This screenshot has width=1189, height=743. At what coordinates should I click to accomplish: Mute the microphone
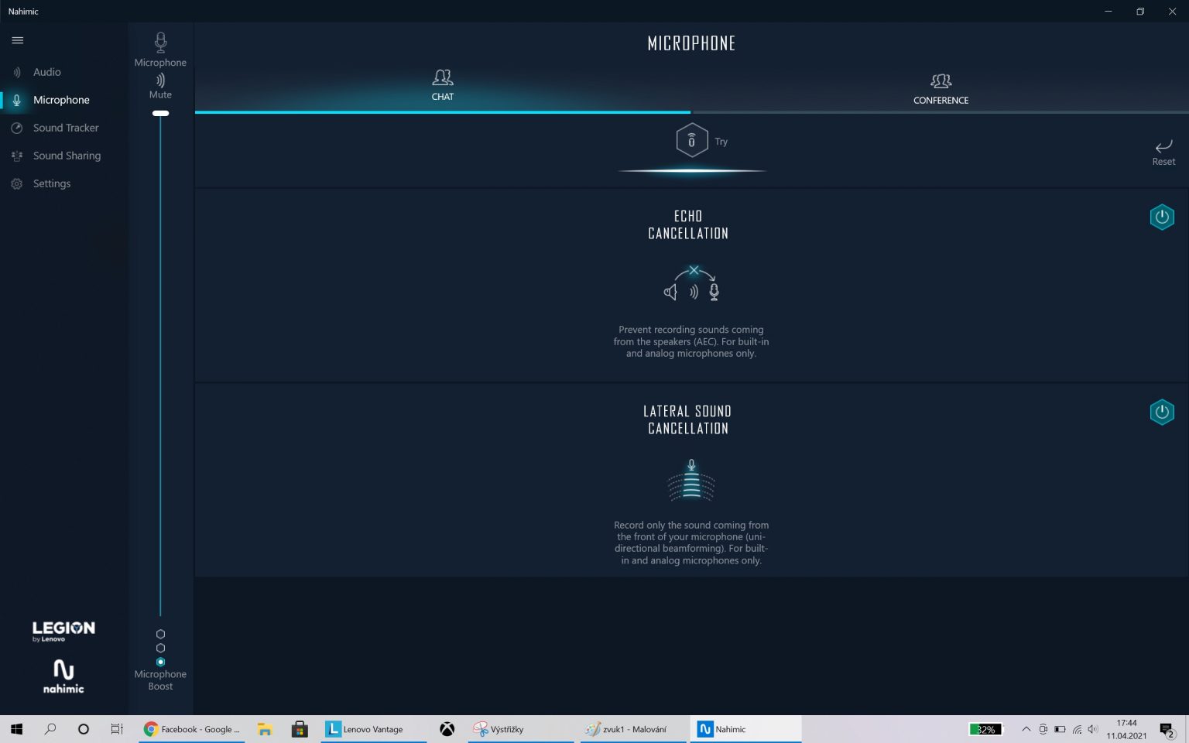coord(160,81)
